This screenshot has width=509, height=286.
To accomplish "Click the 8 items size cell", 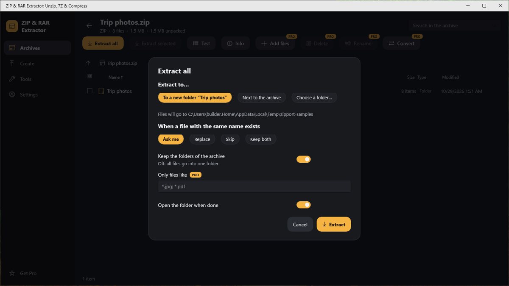I will click(409, 91).
